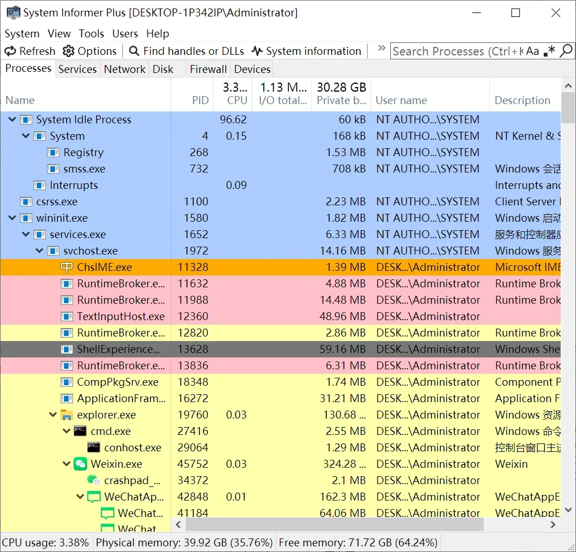Screen dimensions: 576x552
Task: Toggle case-sensitive Aa search option
Action: point(532,51)
